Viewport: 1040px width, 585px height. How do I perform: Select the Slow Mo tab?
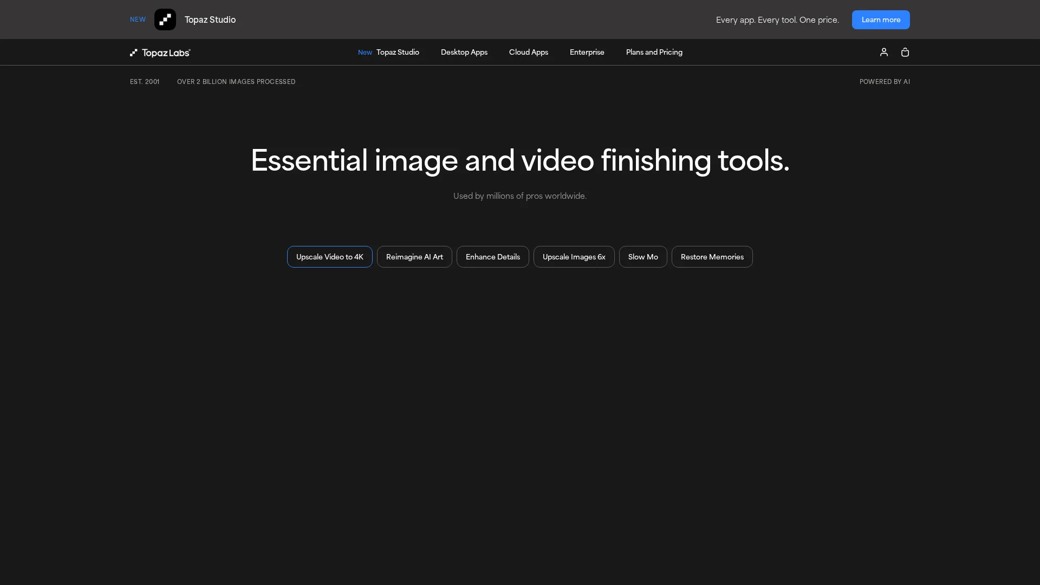pos(642,257)
